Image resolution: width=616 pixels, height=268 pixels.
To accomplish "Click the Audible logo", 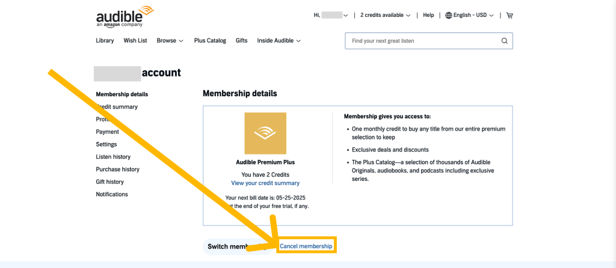I will 125,16.
